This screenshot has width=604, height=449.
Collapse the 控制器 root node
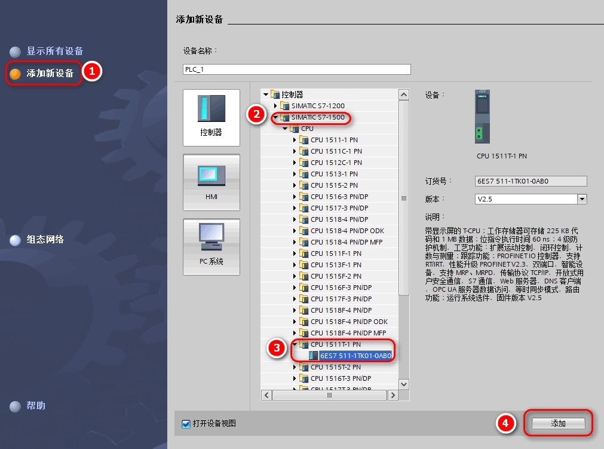pos(266,94)
